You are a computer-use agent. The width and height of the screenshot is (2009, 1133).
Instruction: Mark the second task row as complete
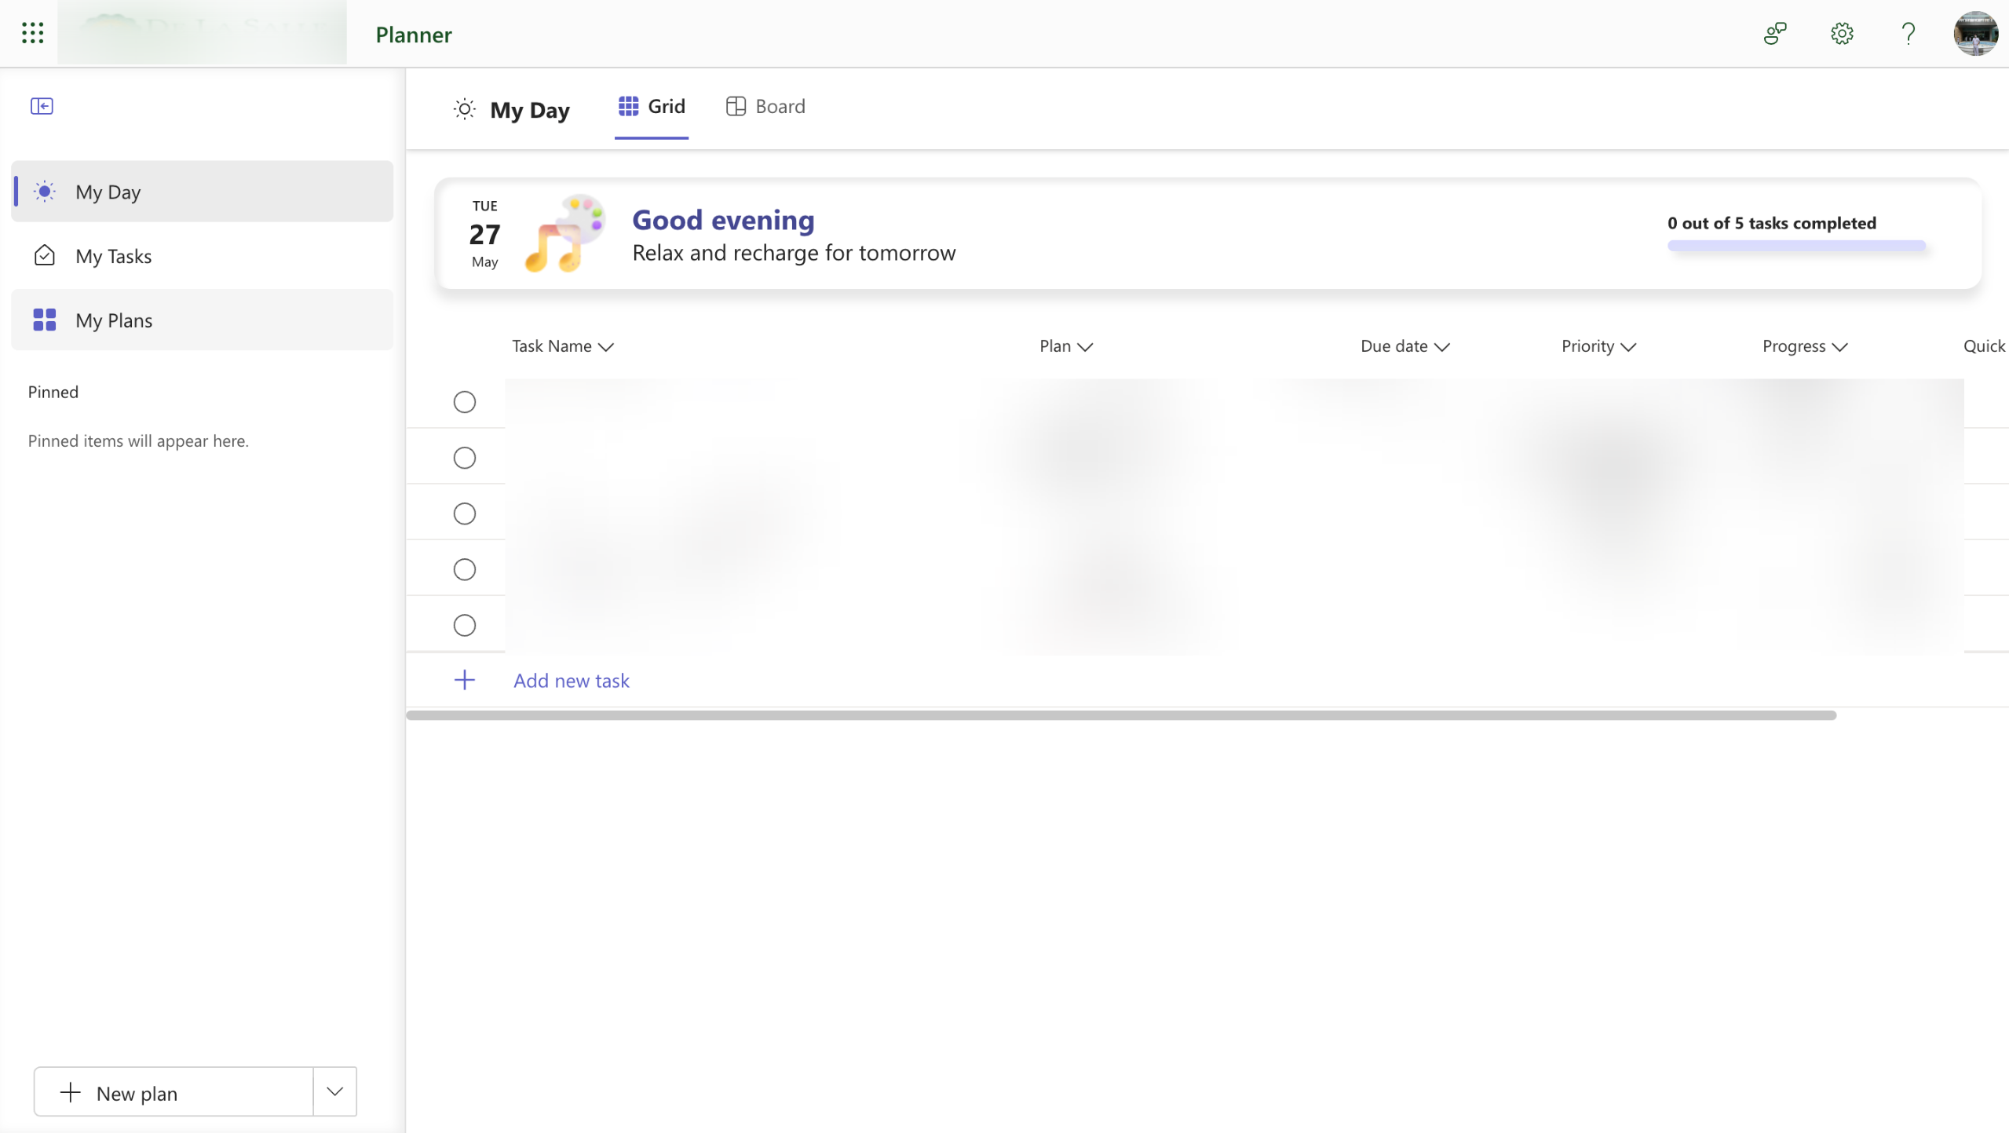(465, 458)
